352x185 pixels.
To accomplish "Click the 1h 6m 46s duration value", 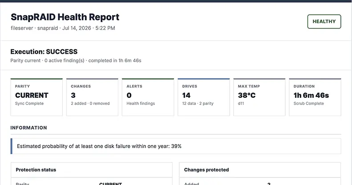I will (x=311, y=95).
